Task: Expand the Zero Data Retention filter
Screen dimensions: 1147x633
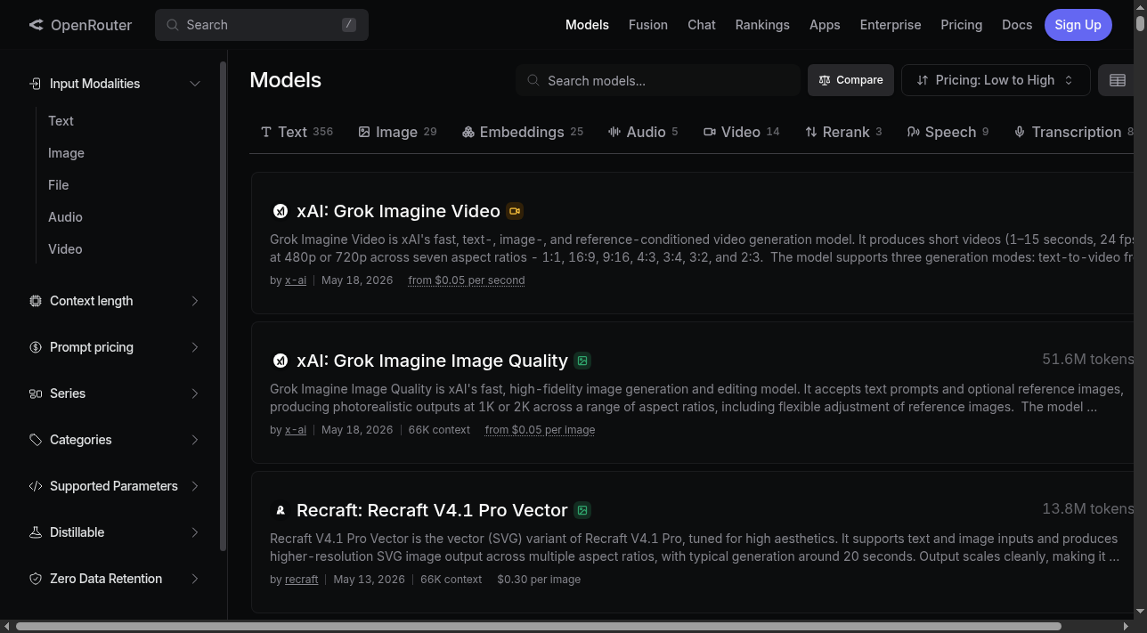Action: pyautogui.click(x=195, y=579)
